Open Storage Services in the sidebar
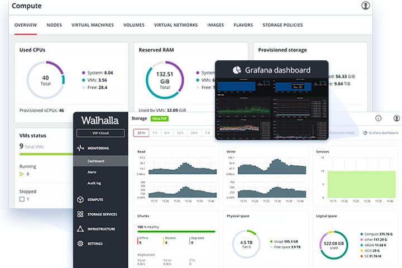This screenshot has height=268, width=402. 102,214
